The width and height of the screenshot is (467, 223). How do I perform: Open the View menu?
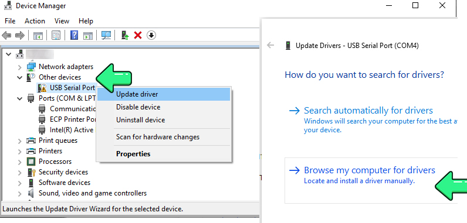(62, 21)
